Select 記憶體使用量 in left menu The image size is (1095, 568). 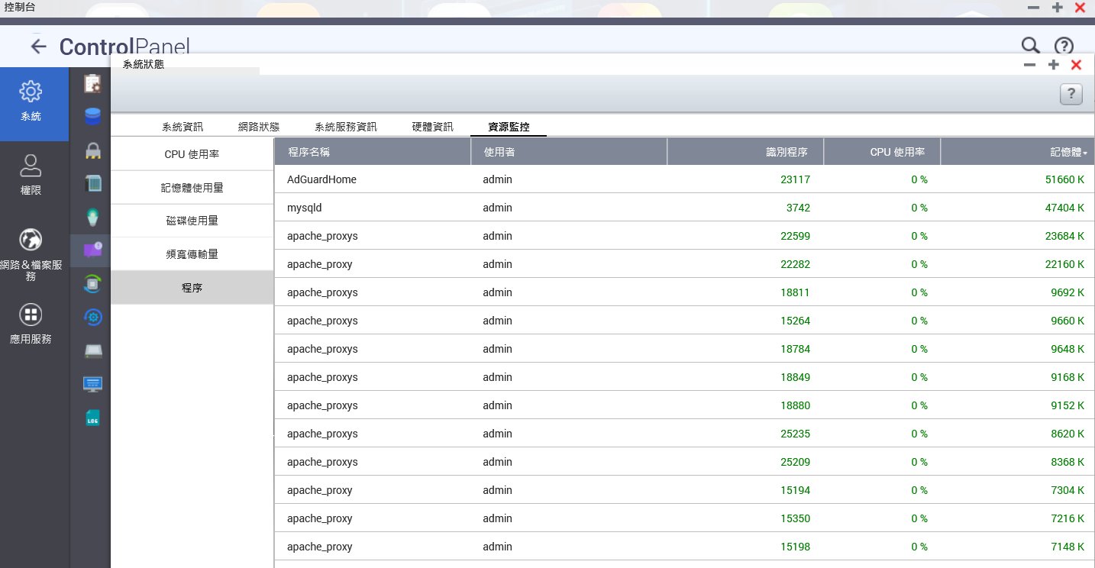click(192, 187)
